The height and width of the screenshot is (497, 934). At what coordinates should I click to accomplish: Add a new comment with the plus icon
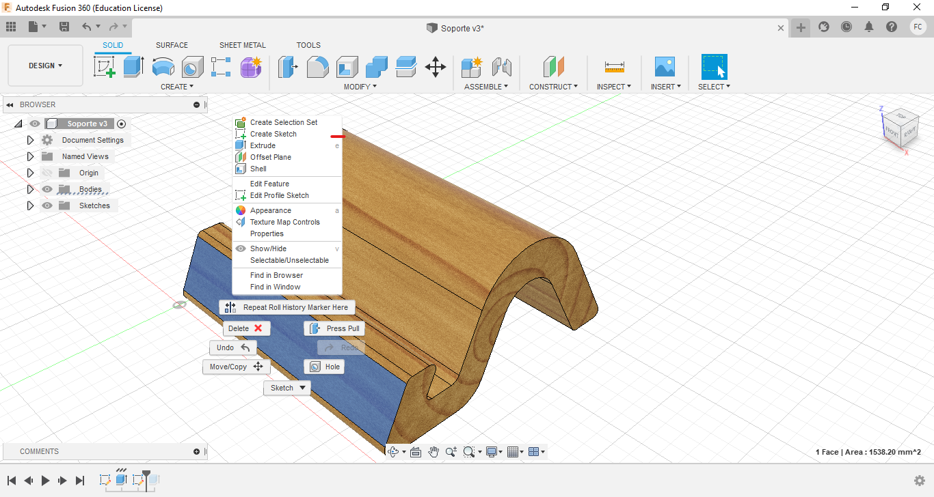point(197,451)
